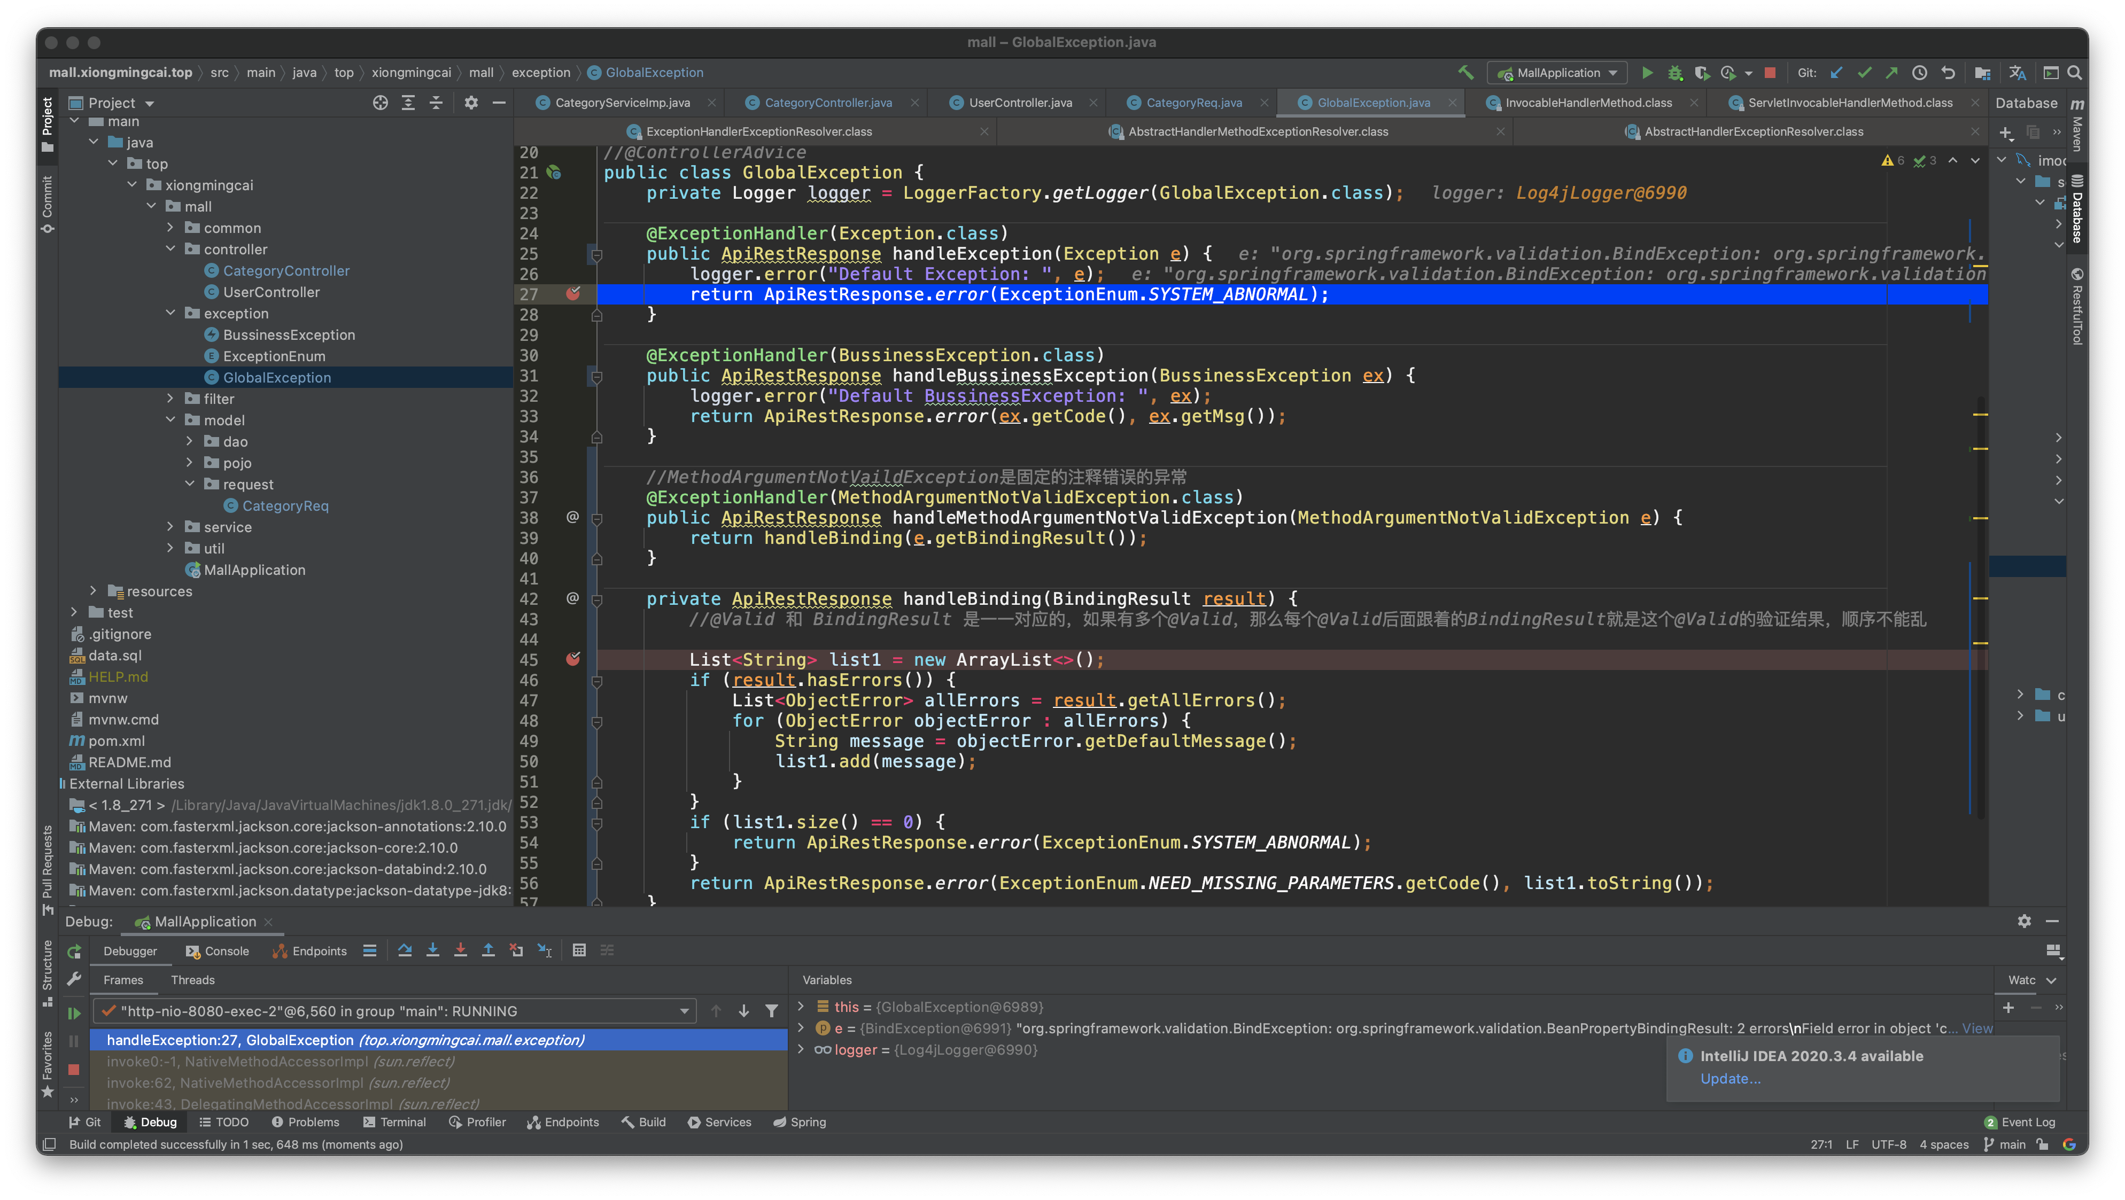Open Project Structure folder icon
Screen dimensions: 2125x1200
tap(1982, 73)
